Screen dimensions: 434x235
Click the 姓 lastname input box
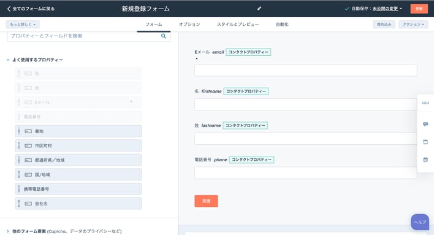pyautogui.click(x=305, y=139)
